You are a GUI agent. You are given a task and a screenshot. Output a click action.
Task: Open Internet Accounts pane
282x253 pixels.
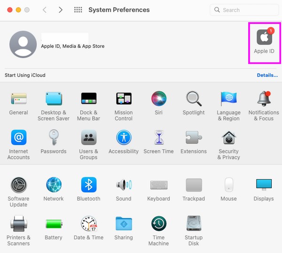(19, 138)
